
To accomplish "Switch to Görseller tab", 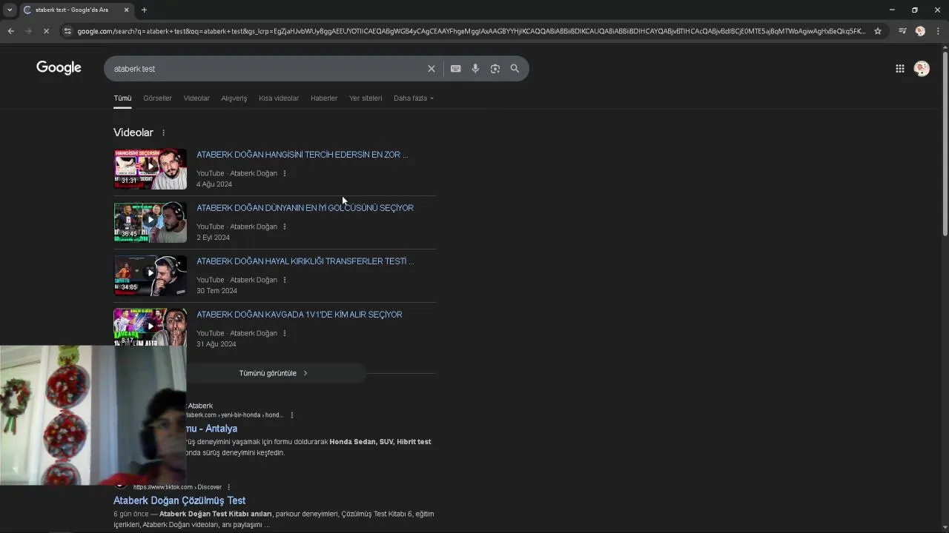I will 157,98.
